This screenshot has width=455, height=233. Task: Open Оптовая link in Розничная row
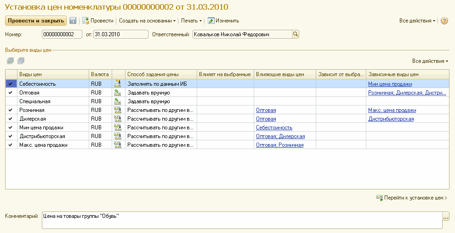pos(266,110)
